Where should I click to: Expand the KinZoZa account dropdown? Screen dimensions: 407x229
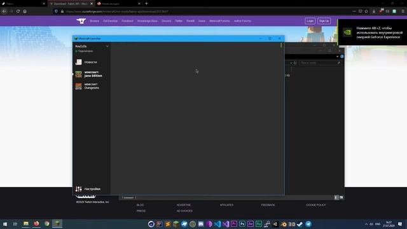click(x=107, y=46)
